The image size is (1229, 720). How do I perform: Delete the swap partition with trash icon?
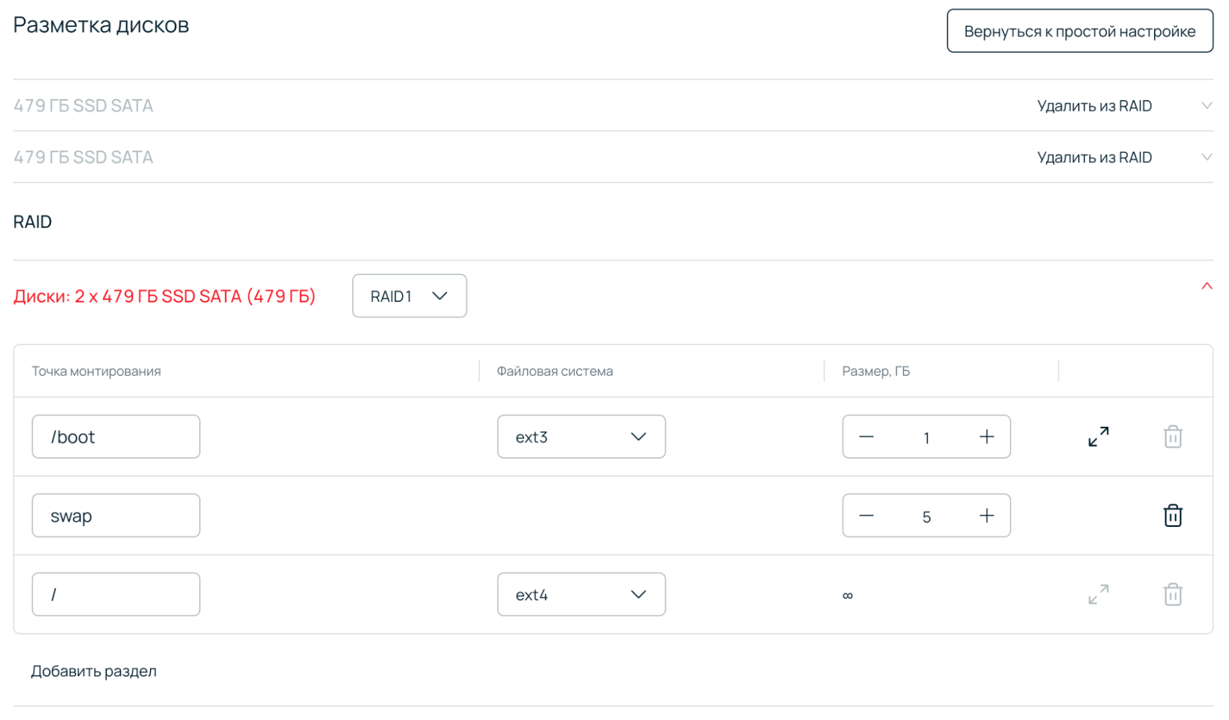click(1172, 515)
